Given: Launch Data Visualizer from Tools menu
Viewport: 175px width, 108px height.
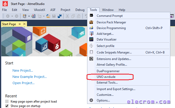Looking at the screenshot, I should 129,39.
